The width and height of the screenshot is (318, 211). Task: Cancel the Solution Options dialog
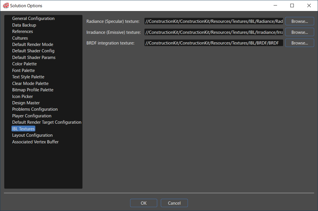174,203
